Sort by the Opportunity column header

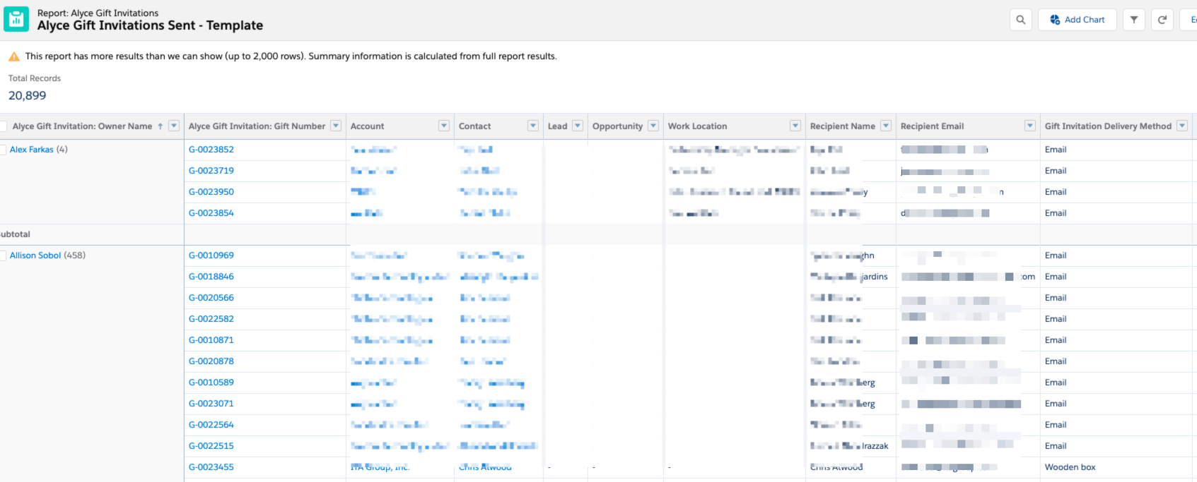[618, 126]
